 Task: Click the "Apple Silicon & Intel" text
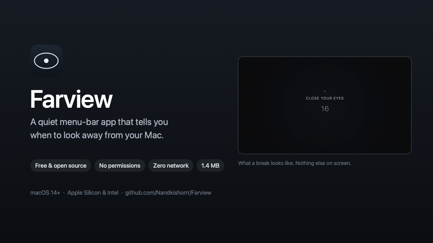pos(93,193)
